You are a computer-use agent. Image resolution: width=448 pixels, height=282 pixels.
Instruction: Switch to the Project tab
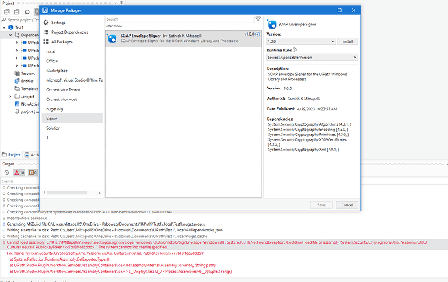12,154
